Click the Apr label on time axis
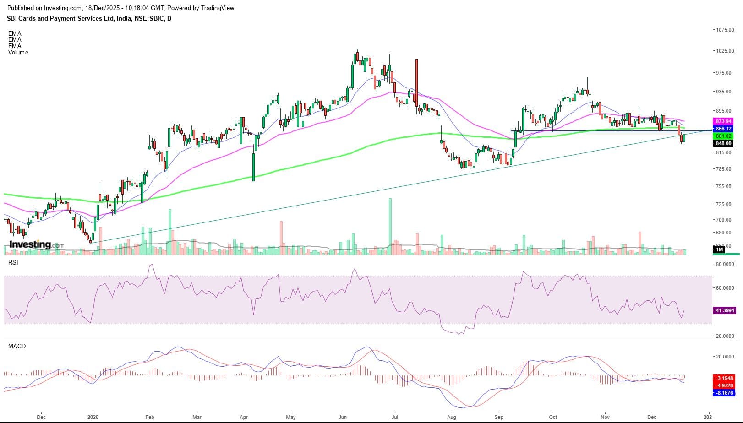 coord(244,417)
